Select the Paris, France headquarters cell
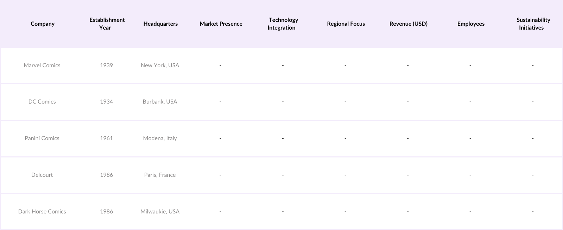This screenshot has height=230, width=563. 160,175
